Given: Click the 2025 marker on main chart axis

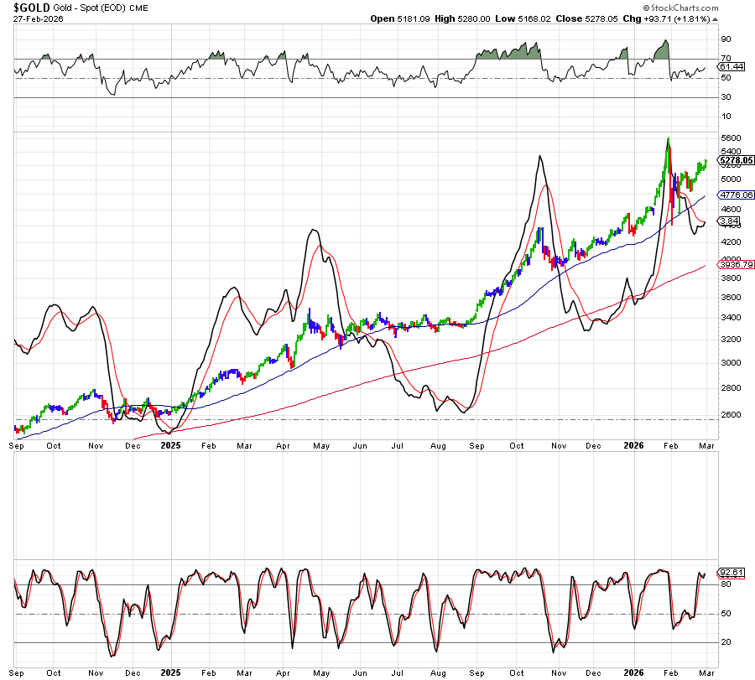Looking at the screenshot, I should (171, 447).
